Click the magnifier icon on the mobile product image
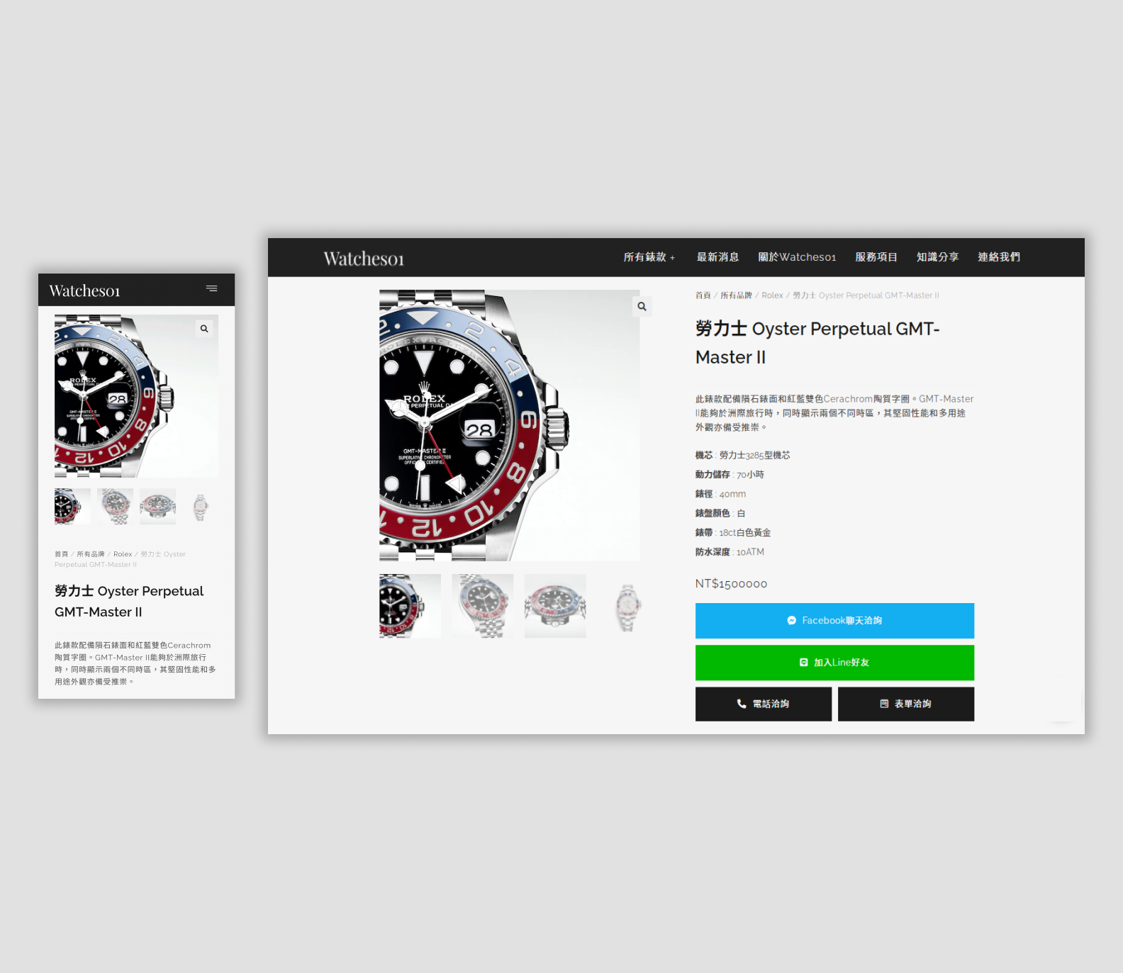Image resolution: width=1123 pixels, height=973 pixels. (x=204, y=329)
